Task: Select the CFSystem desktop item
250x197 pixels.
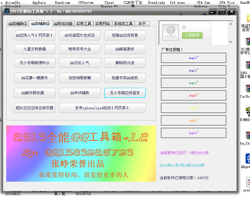Action: pyautogui.click(x=86, y=3)
